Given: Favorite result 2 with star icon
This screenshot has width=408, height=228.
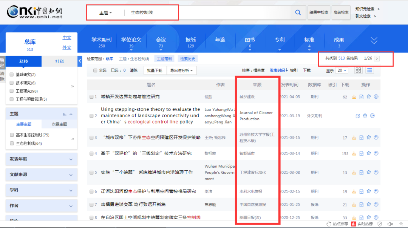Looking at the screenshot, I should click(x=365, y=116).
